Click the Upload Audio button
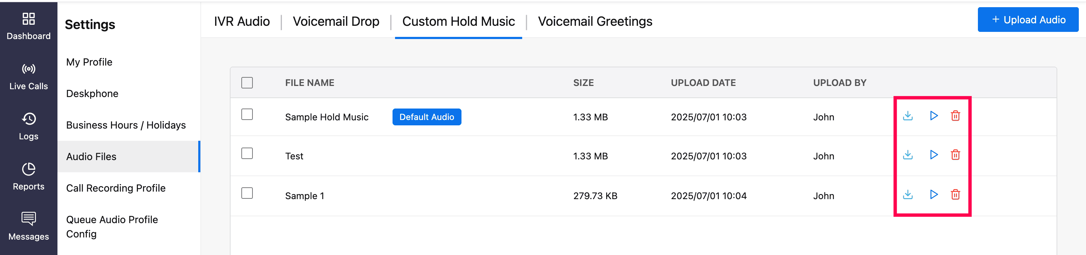The image size is (1086, 255). click(1028, 20)
